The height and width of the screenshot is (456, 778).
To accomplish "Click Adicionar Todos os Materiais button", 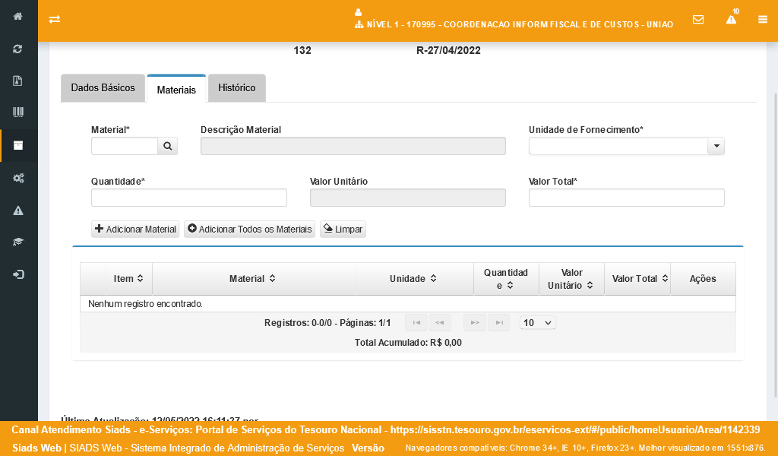I will pyautogui.click(x=249, y=230).
